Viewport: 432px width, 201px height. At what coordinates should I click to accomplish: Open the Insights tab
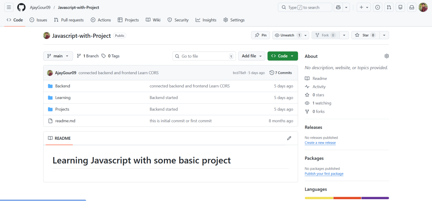coord(206,20)
